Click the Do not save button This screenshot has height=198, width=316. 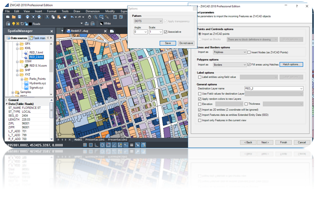186,43
